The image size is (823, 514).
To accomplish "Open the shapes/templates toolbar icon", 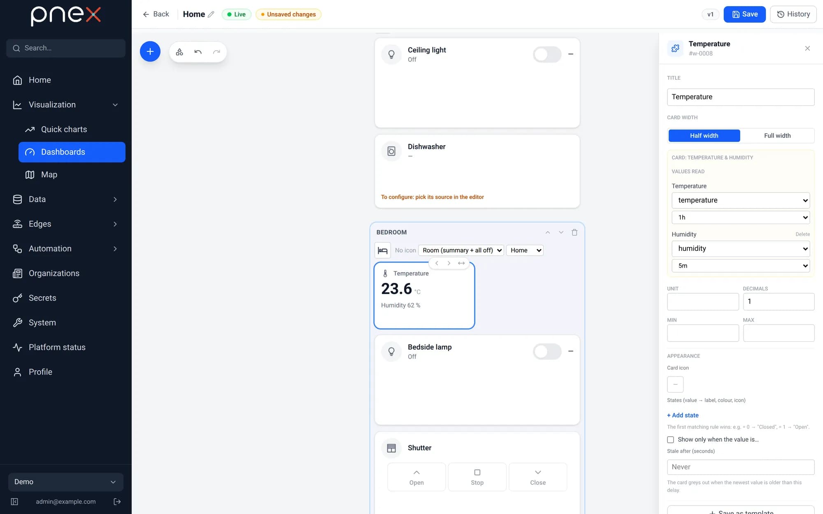I will pos(179,52).
